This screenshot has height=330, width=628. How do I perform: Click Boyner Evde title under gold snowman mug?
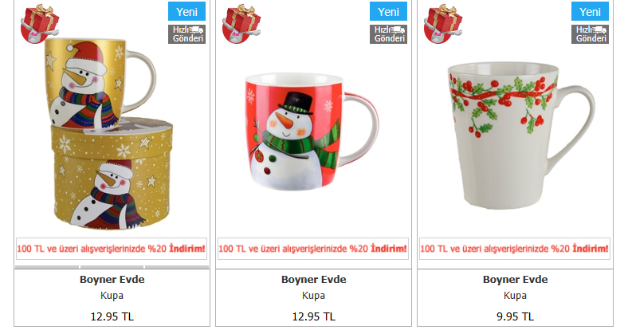(112, 279)
